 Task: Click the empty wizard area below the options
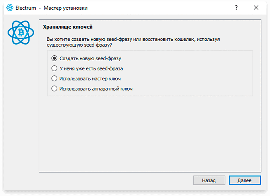(150, 134)
